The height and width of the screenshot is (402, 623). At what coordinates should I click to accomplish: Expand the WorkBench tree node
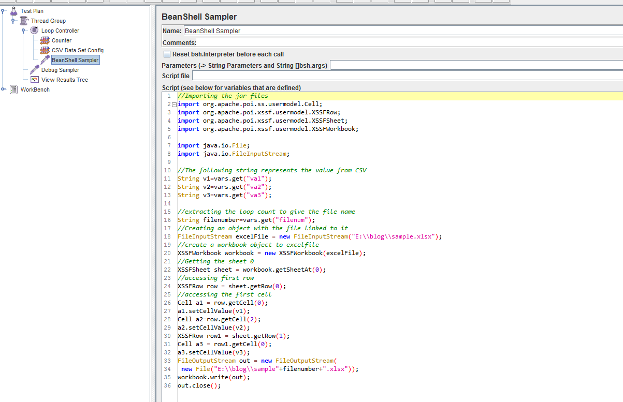pyautogui.click(x=4, y=89)
